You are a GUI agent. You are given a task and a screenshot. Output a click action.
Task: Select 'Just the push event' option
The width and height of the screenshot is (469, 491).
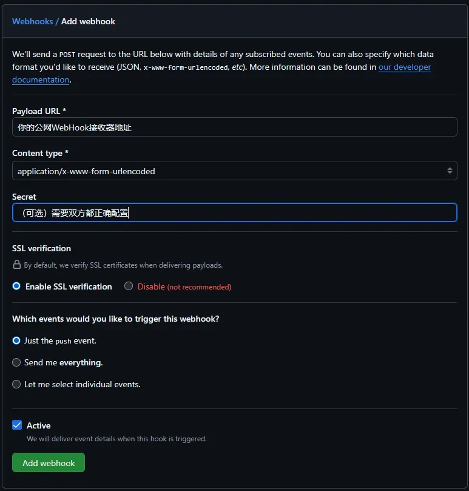pyautogui.click(x=16, y=340)
